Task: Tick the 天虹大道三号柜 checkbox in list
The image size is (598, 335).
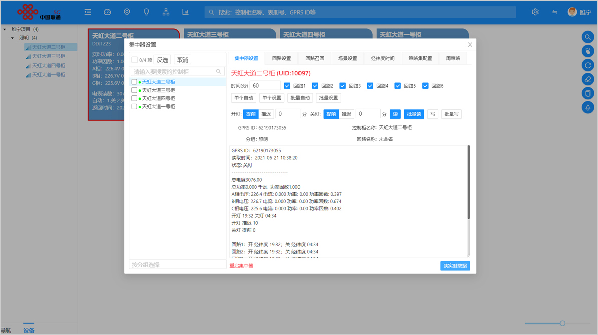Action: 134,90
